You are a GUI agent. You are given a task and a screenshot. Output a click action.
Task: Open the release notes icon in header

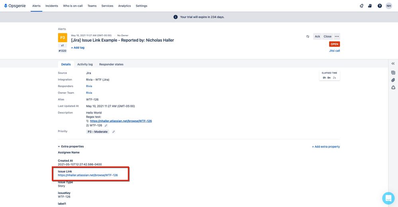click(x=370, y=6)
